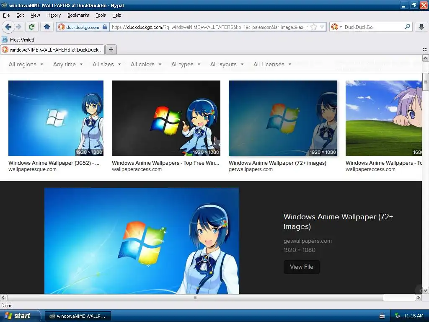Go to the Home page icon
Viewport: 429px width, 322px height.
tap(47, 27)
